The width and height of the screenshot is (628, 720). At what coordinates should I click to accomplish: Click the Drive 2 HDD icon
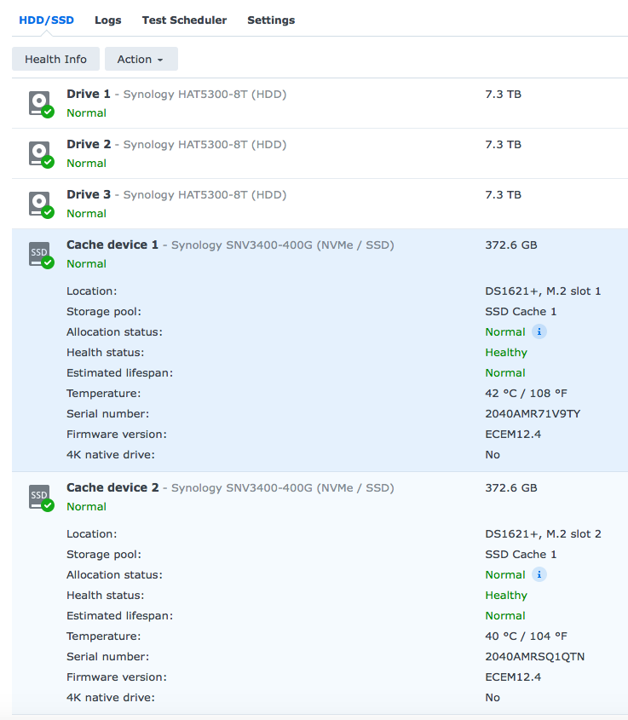[41, 154]
